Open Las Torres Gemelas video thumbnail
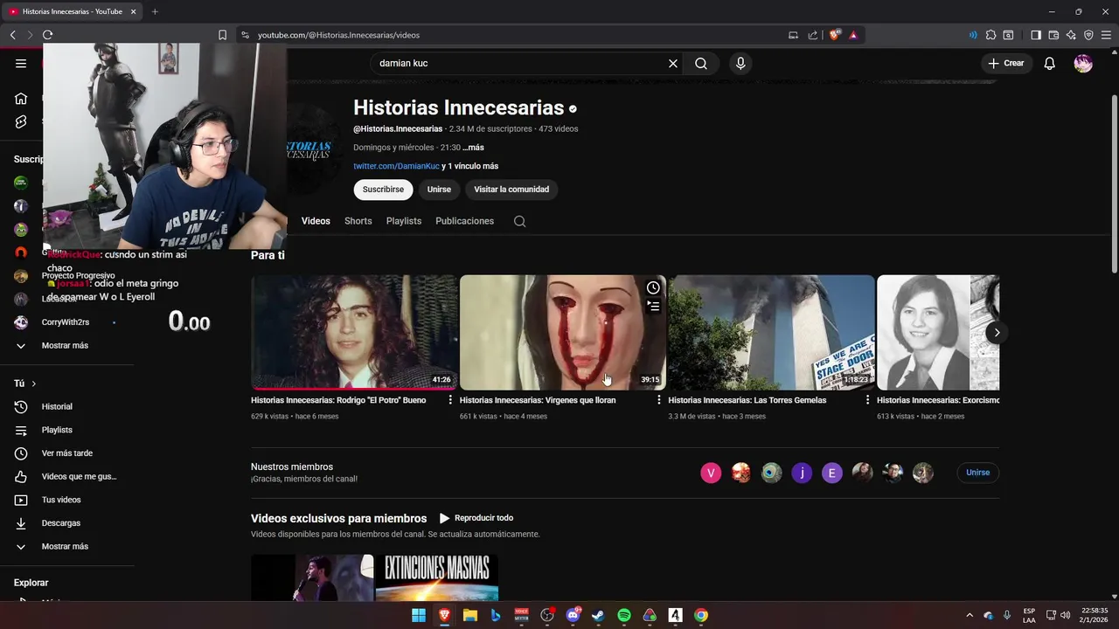This screenshot has width=1119, height=629. coord(771,332)
